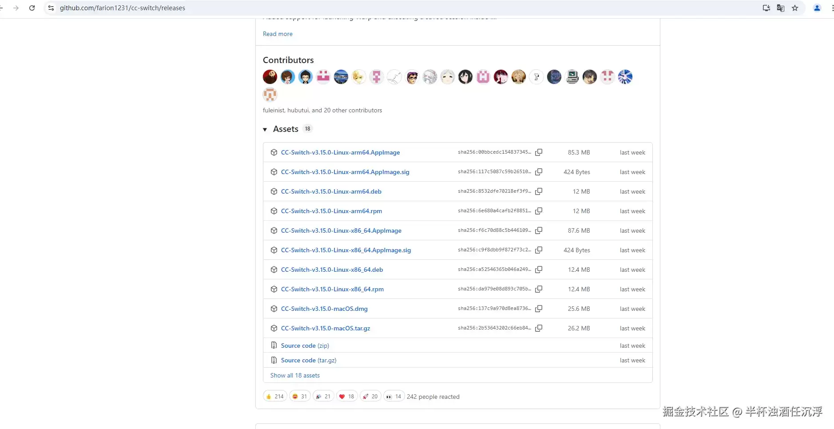The image size is (834, 429).
Task: Toggle eyes reaction with 14
Action: point(394,396)
